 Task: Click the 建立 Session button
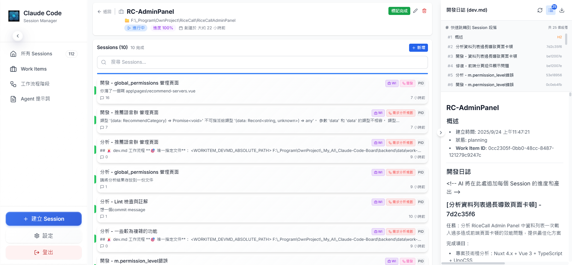click(44, 219)
